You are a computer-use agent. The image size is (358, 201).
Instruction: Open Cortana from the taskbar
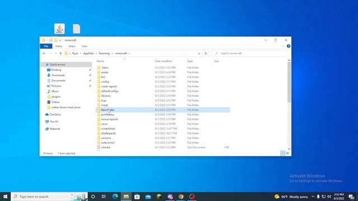(x=93, y=197)
